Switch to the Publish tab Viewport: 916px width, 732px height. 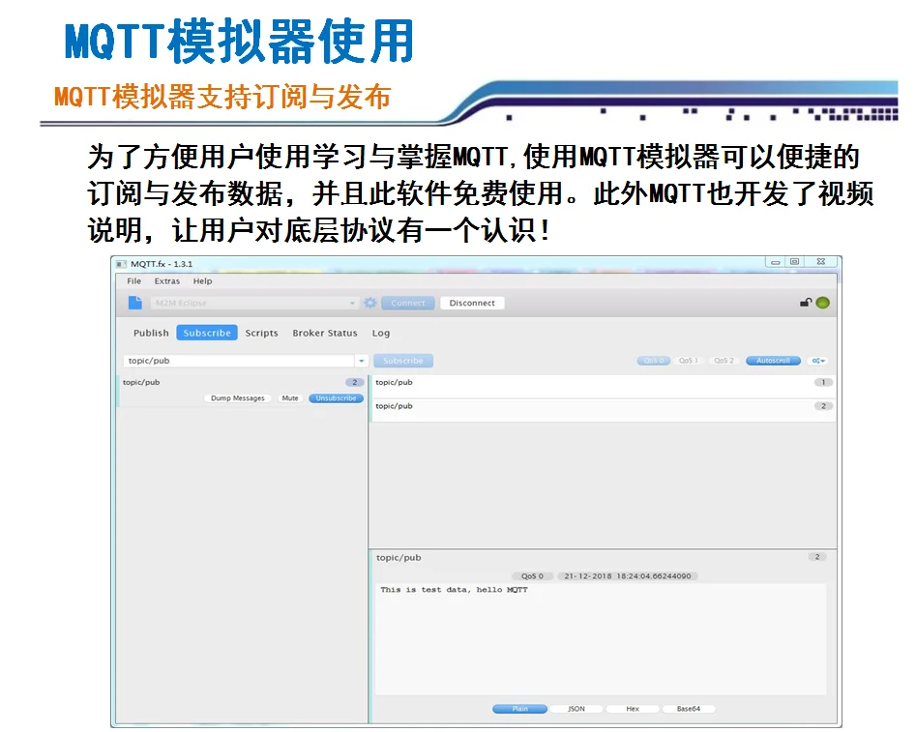click(x=151, y=333)
